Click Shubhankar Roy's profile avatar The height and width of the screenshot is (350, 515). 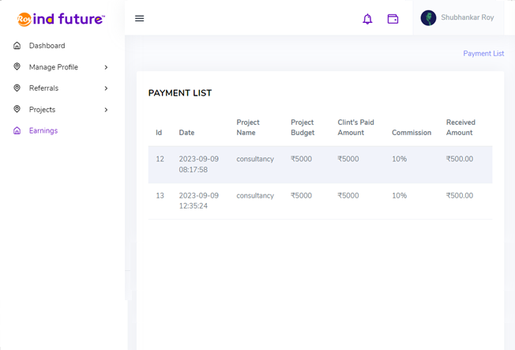(x=428, y=18)
